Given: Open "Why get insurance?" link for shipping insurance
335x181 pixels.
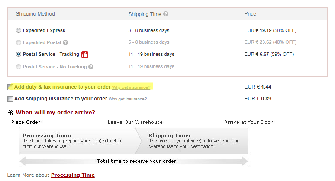Looking at the screenshot, I should click(x=128, y=99).
